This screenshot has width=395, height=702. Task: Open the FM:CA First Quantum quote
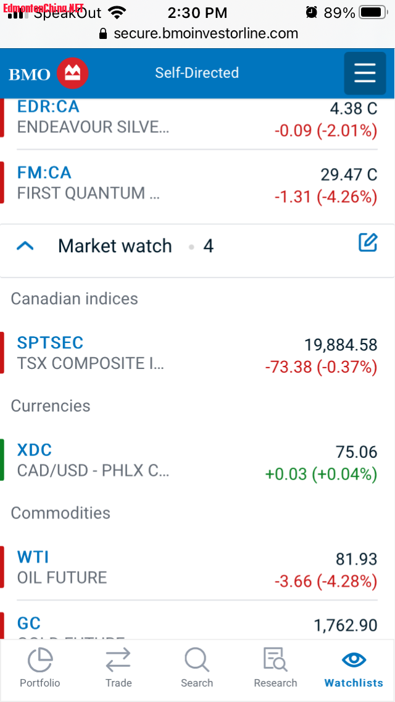[x=197, y=184]
